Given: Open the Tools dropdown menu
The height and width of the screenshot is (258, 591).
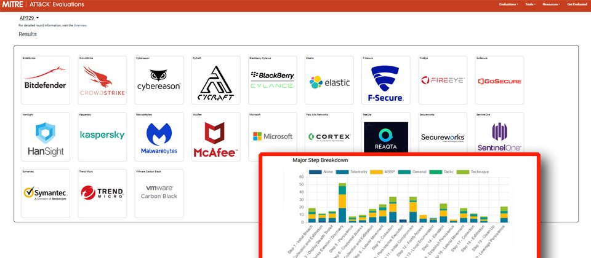Looking at the screenshot, I should click(530, 4).
